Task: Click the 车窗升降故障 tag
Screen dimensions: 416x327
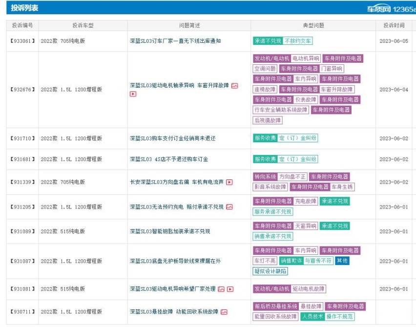Action: point(337,90)
